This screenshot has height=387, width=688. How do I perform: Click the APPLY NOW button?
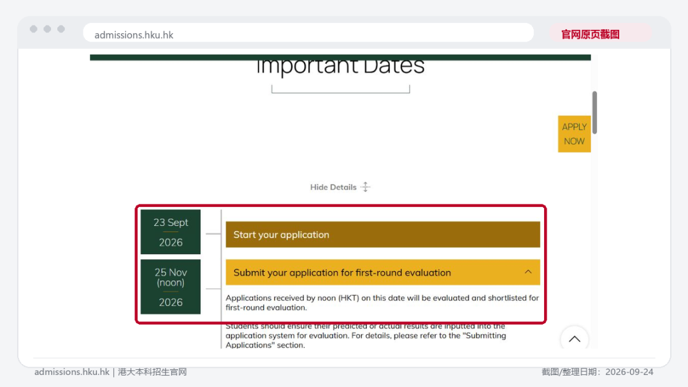tap(574, 134)
